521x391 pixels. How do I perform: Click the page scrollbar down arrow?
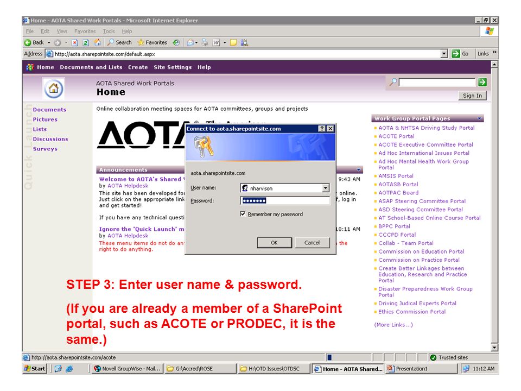point(494,348)
